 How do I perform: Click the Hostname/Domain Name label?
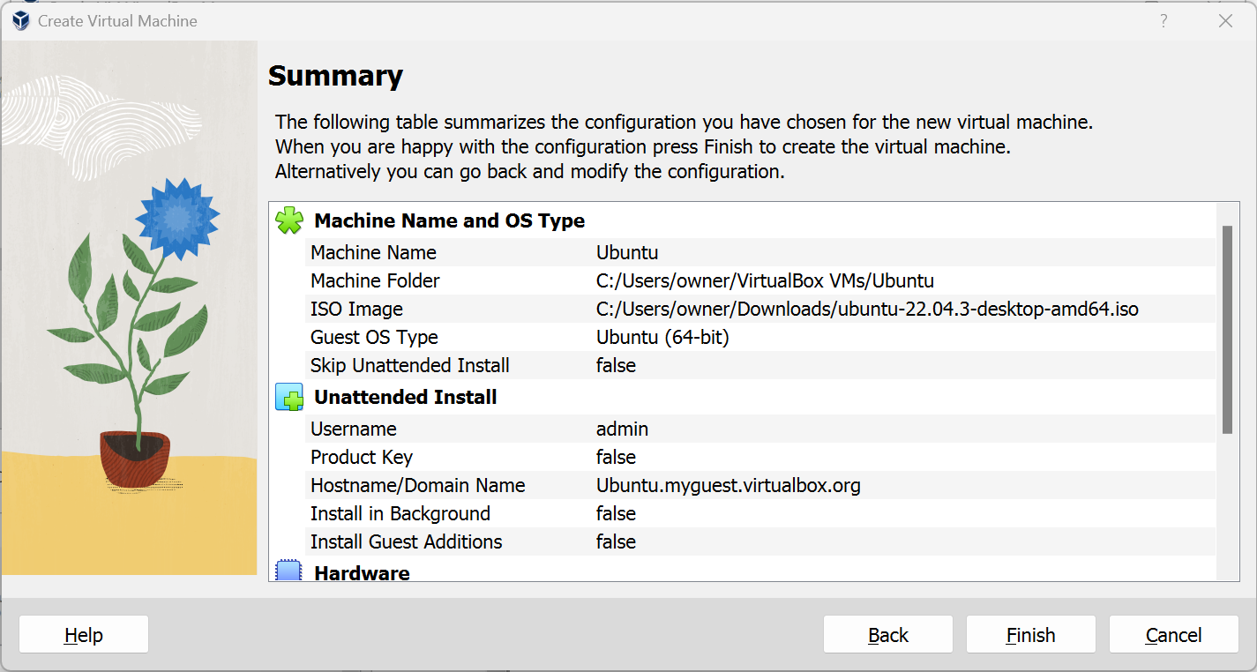click(418, 485)
